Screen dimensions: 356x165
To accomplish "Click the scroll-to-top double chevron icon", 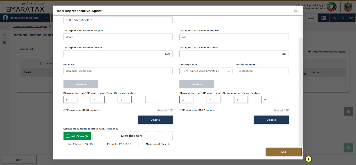I will [348, 148].
